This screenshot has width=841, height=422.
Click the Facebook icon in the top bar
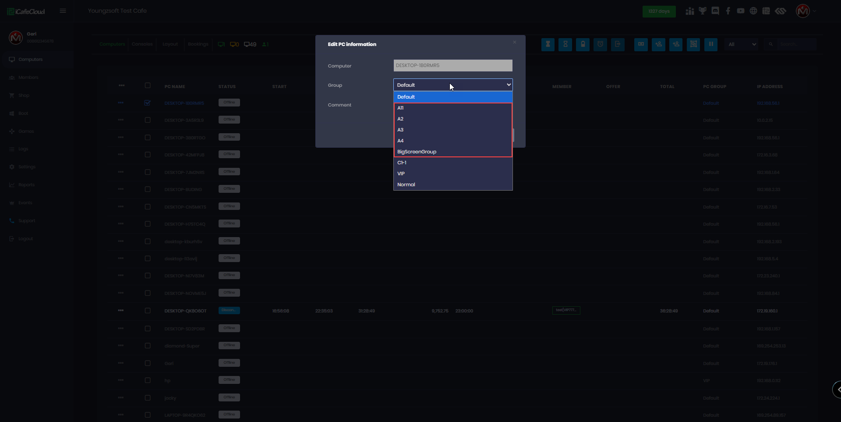(728, 11)
